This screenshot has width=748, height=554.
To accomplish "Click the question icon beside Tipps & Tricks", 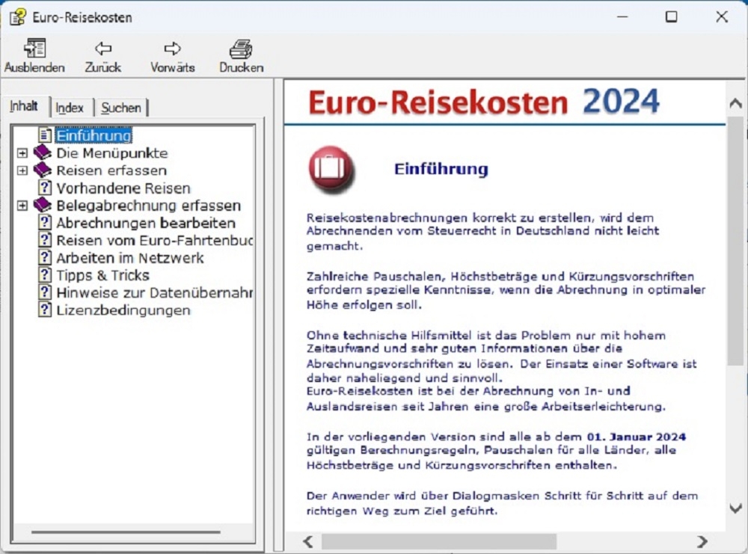I will [x=45, y=275].
